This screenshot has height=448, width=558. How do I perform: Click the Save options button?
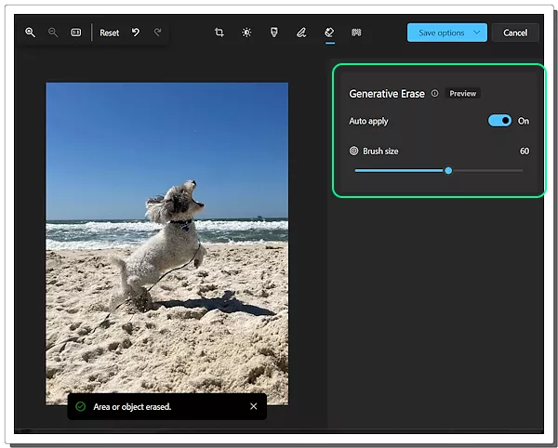441,33
